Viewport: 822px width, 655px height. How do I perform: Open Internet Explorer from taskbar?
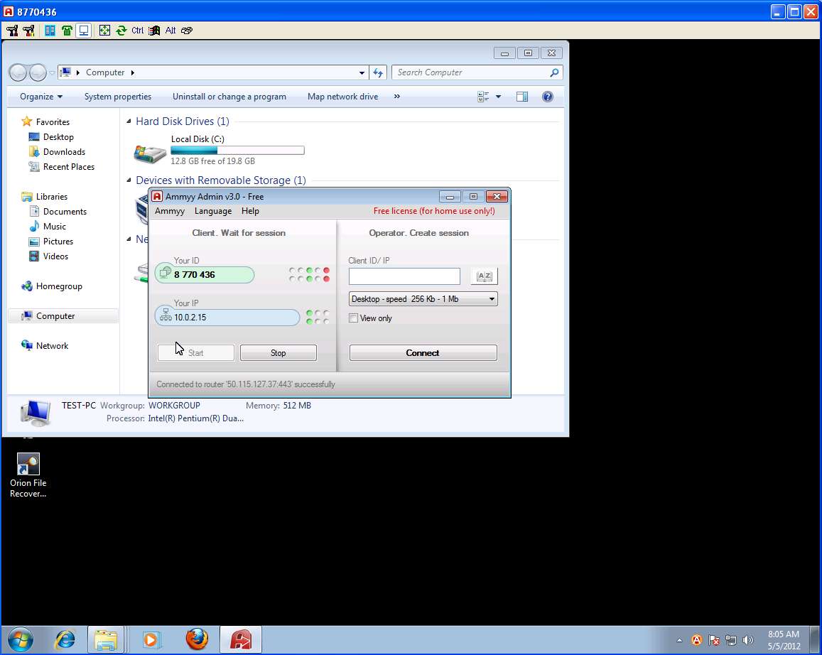pyautogui.click(x=65, y=640)
